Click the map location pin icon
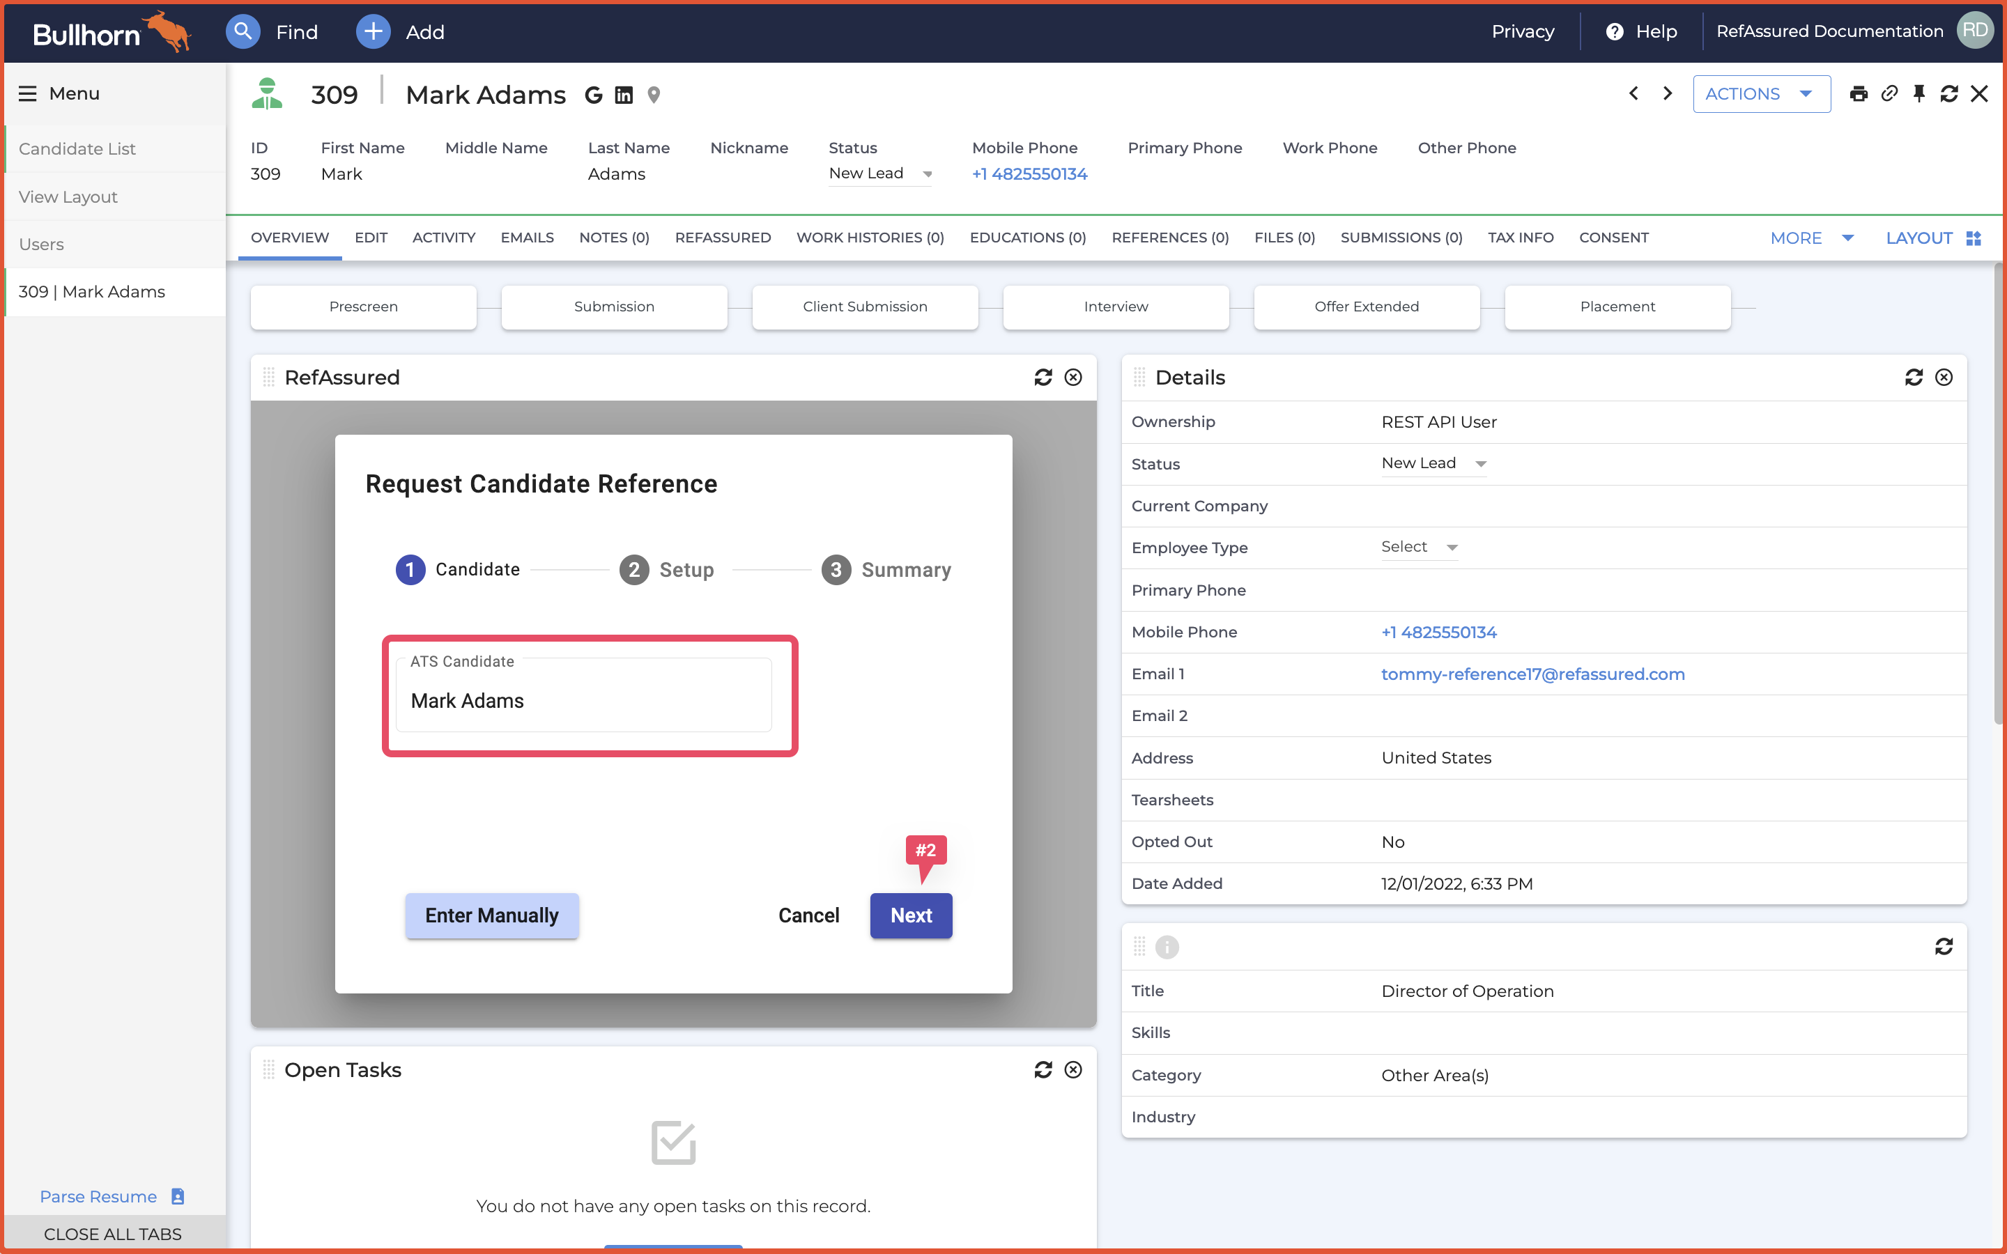 point(654,95)
